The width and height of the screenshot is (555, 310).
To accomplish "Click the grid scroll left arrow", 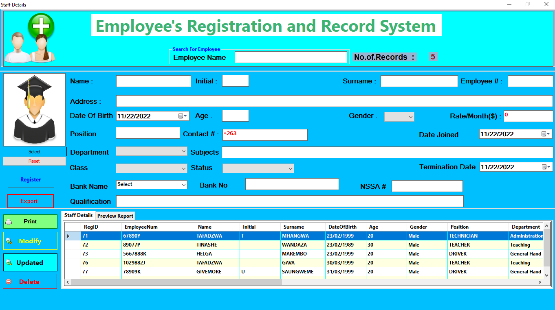I will [68, 282].
